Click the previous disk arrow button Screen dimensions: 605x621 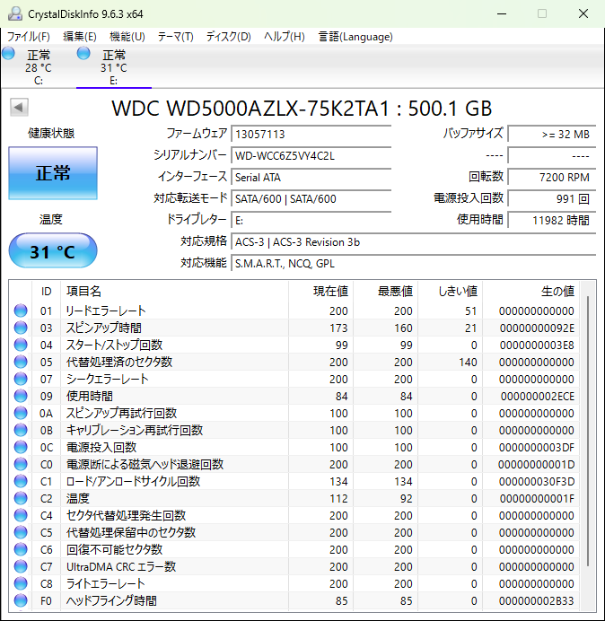click(x=19, y=107)
